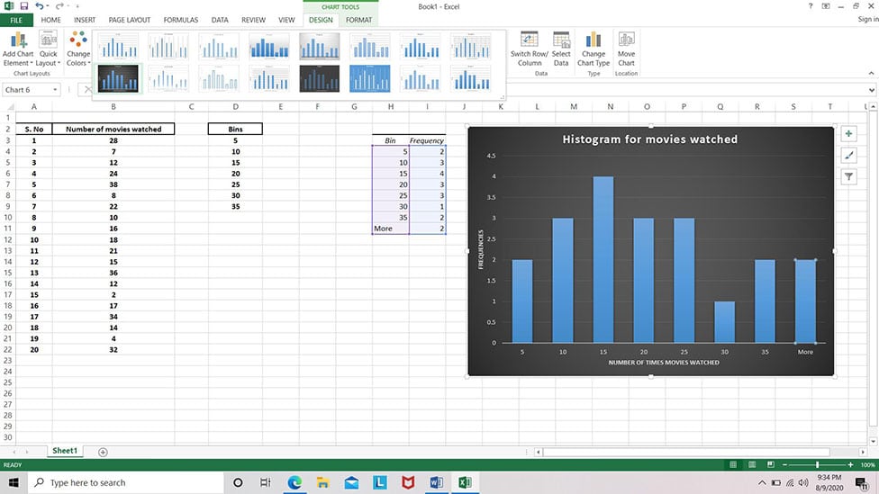This screenshot has height=494, width=879.
Task: Open Excel Help question mark
Action: coord(810,6)
